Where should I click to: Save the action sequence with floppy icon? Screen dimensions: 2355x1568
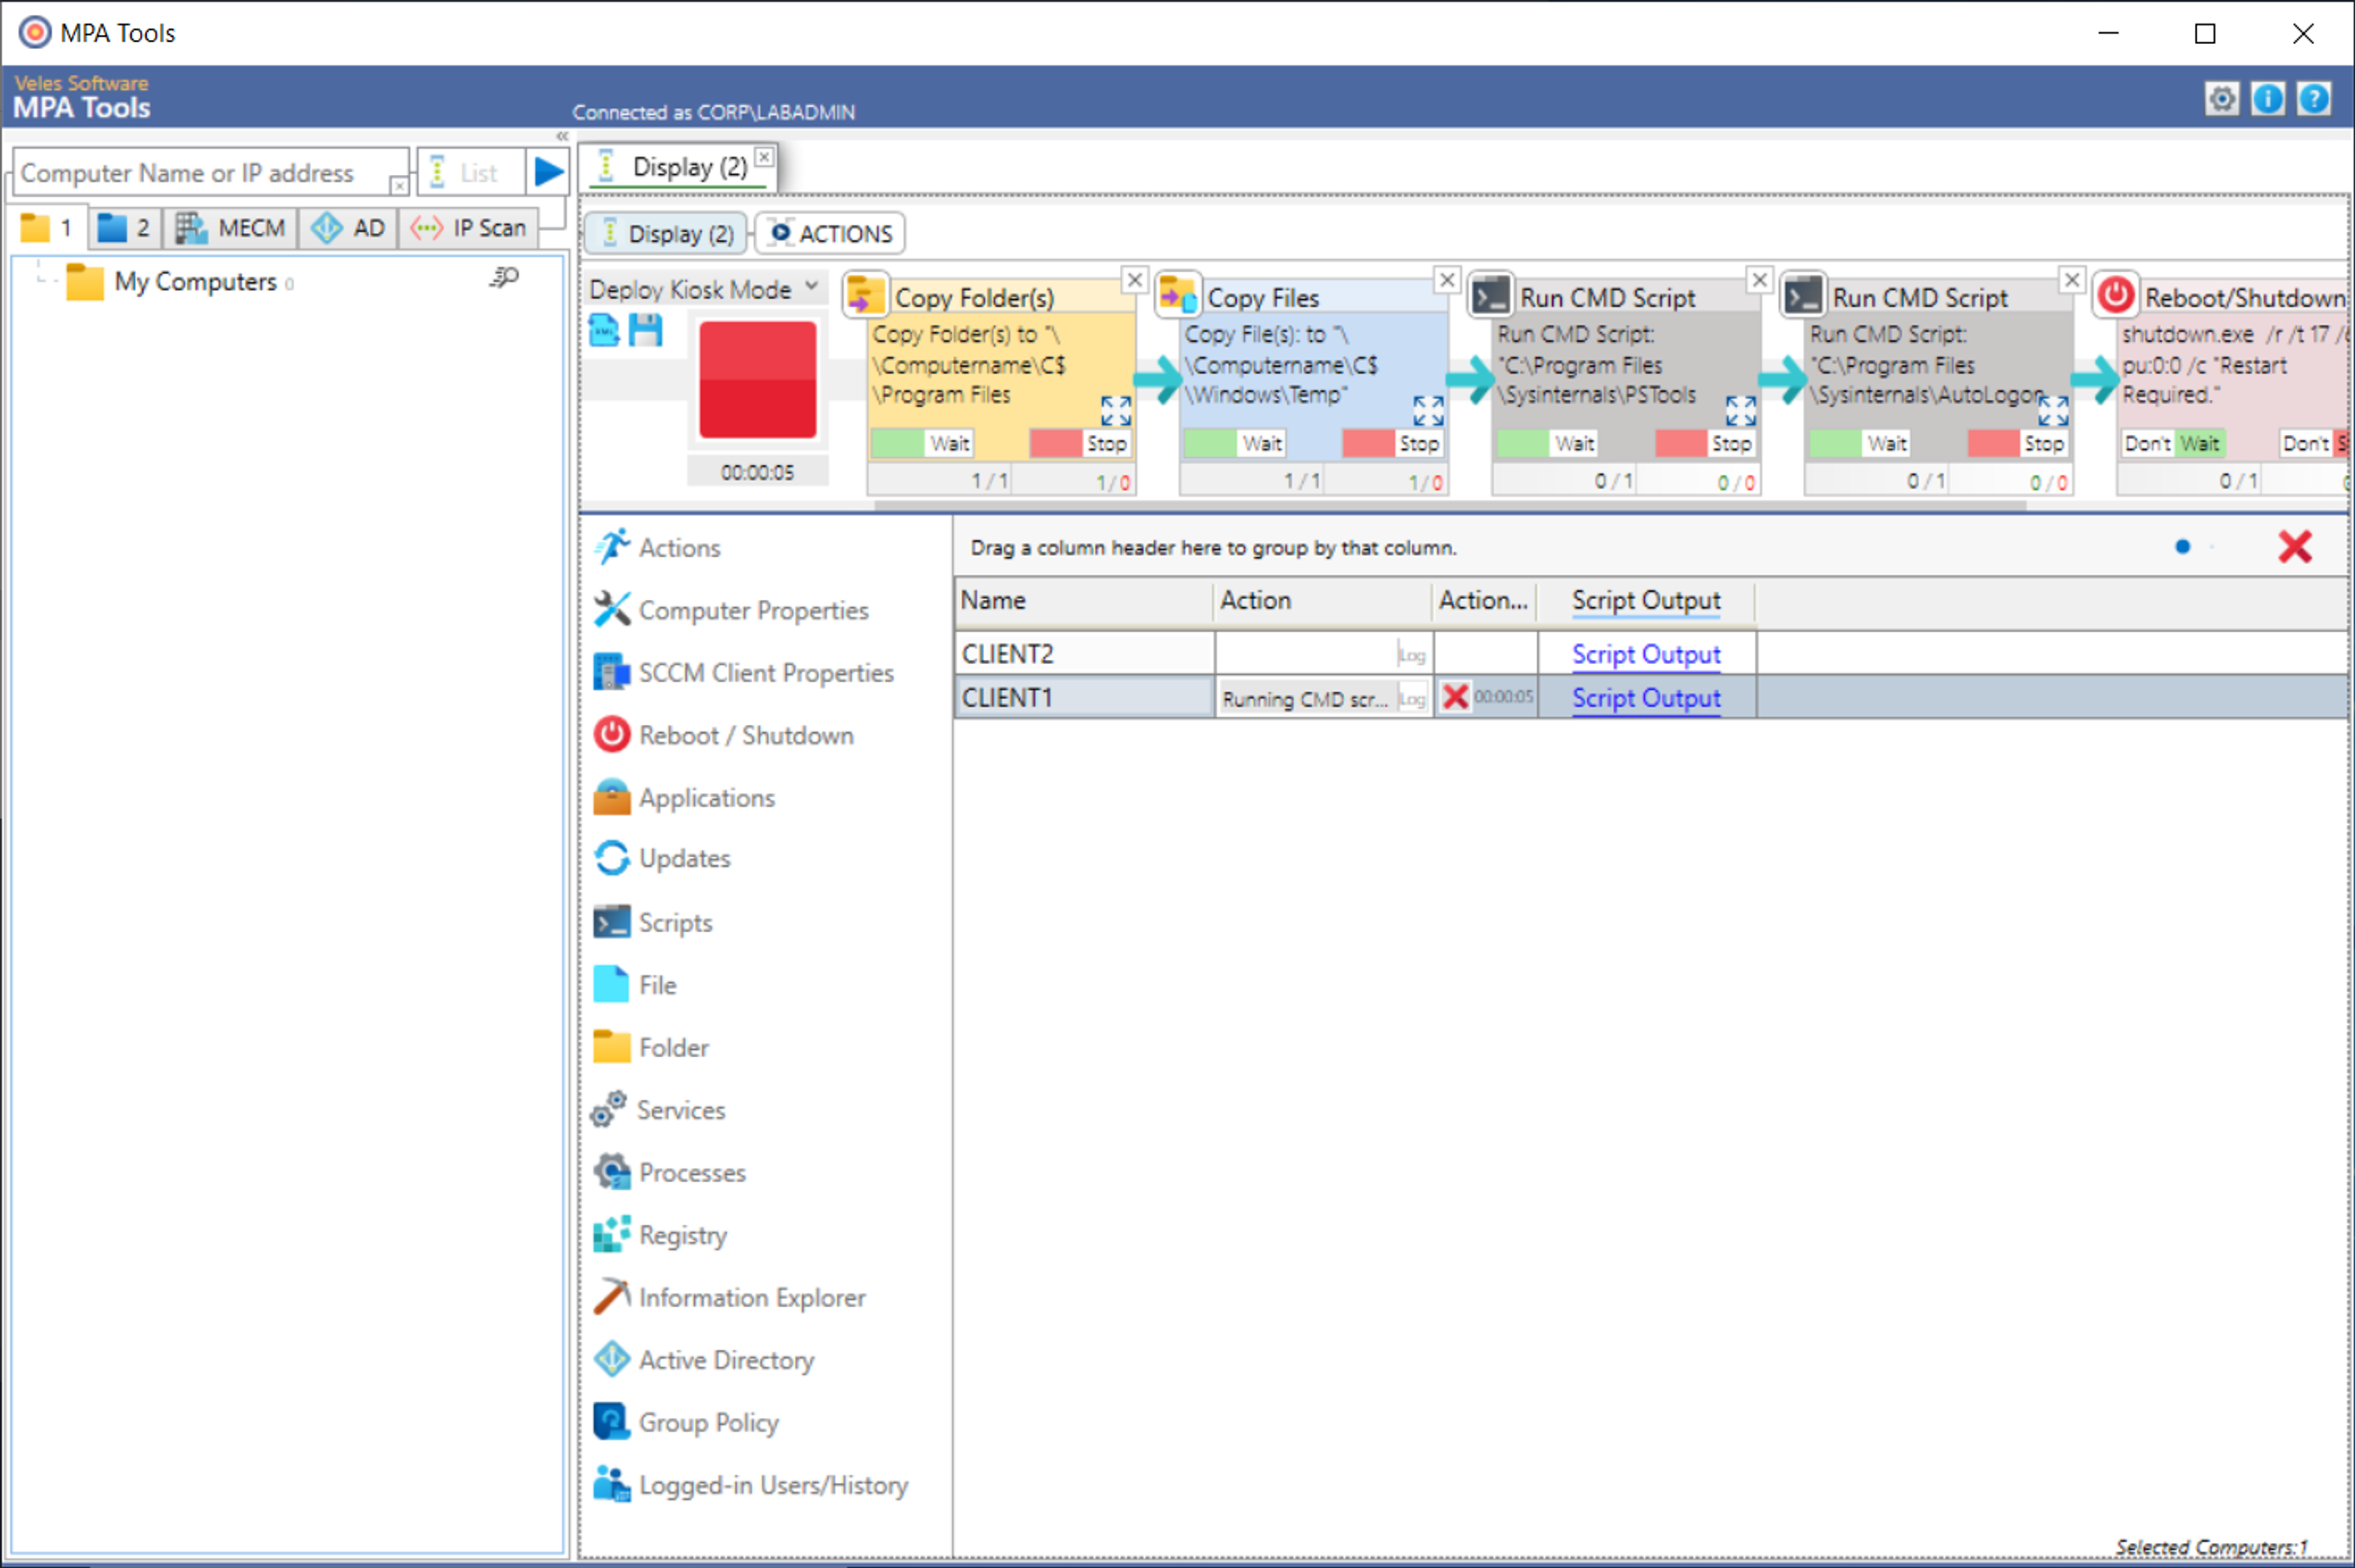point(646,330)
